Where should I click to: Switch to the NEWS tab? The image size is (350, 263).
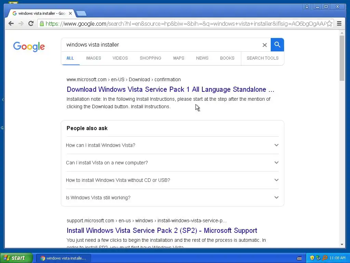tap(202, 58)
